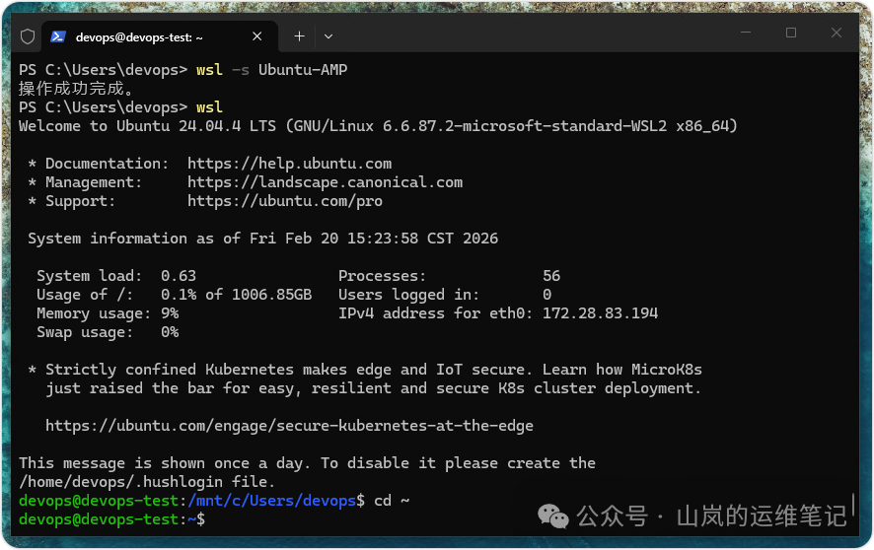
Task: Click the 'Users logged in' value 0
Action: tap(546, 295)
